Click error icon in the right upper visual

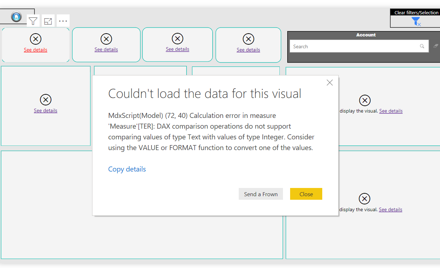coord(365,100)
